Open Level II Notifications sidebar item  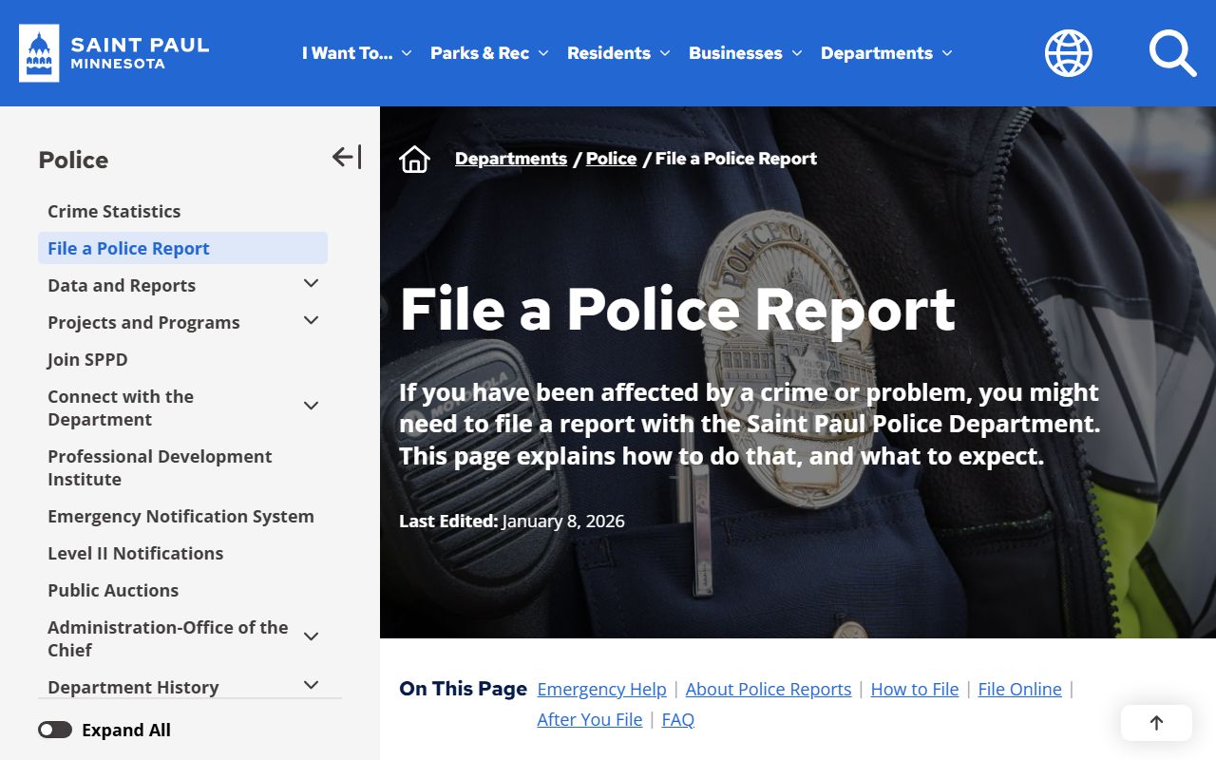(136, 553)
